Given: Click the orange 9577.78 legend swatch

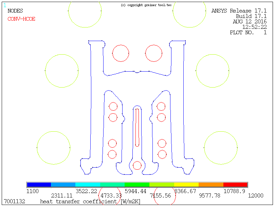Looking at the screenshot, I should point(211,185).
